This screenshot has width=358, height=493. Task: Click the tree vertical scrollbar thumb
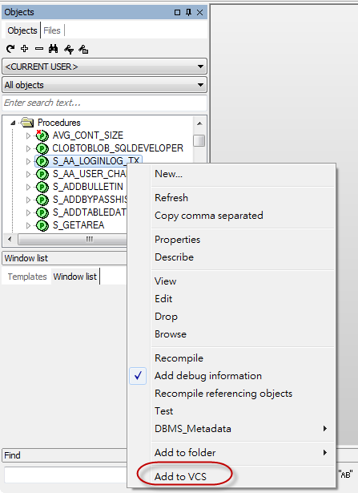[199, 140]
